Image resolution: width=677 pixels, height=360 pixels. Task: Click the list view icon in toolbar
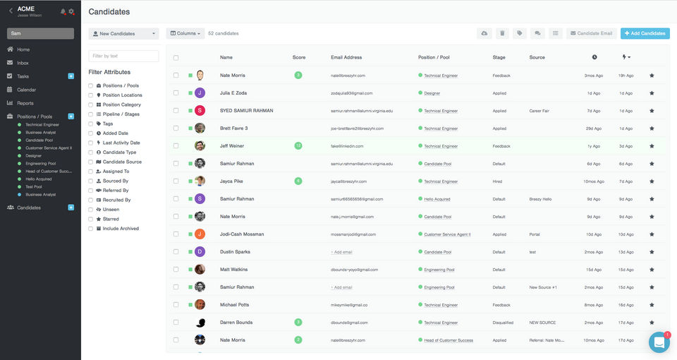tap(555, 33)
